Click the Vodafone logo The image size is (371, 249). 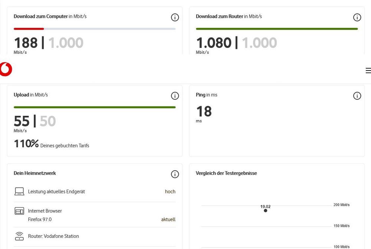[x=6, y=69]
